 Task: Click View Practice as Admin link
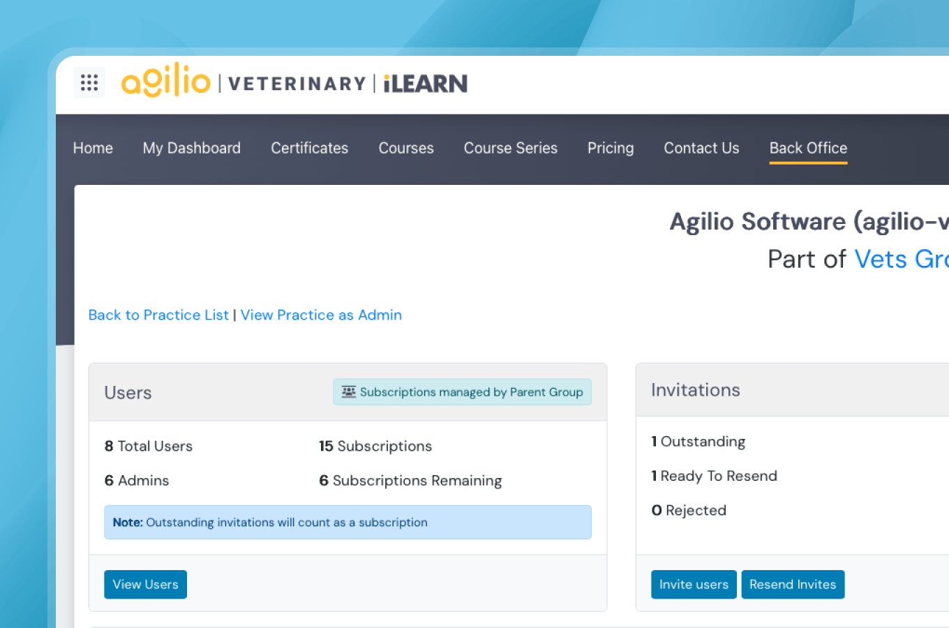coord(321,315)
